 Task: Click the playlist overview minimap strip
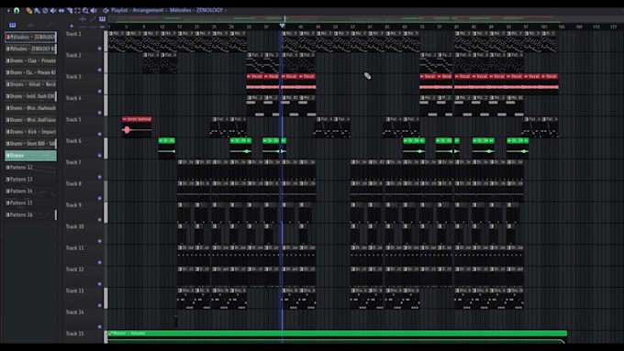tap(366, 18)
